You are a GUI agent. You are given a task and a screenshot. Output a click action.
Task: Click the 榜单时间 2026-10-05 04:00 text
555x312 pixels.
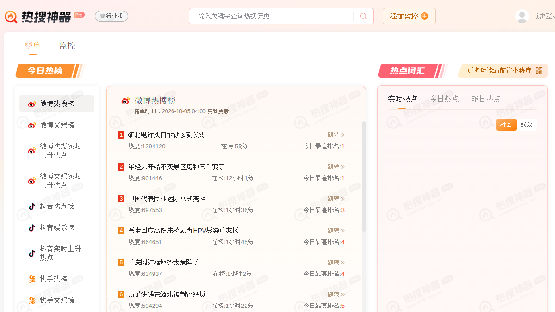[181, 111]
